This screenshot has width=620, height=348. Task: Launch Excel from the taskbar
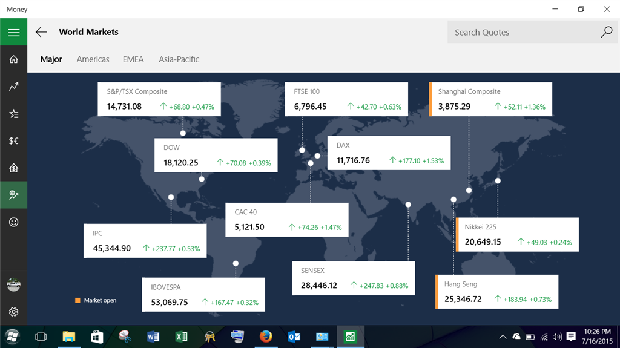tap(181, 337)
